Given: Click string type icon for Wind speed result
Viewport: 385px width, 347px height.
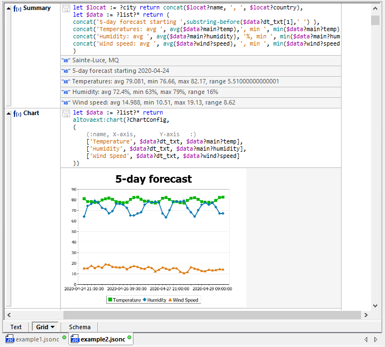Looking at the screenshot, I should 66,103.
